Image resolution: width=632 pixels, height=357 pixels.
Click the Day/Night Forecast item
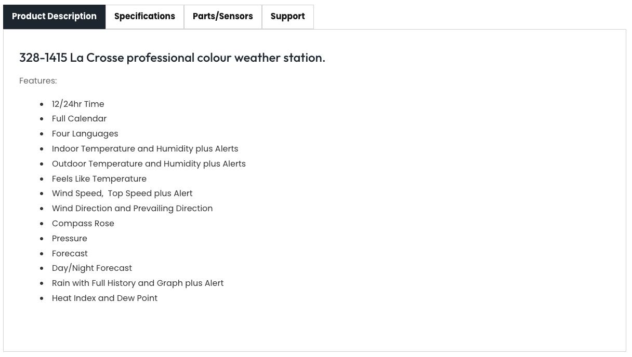(x=92, y=268)
